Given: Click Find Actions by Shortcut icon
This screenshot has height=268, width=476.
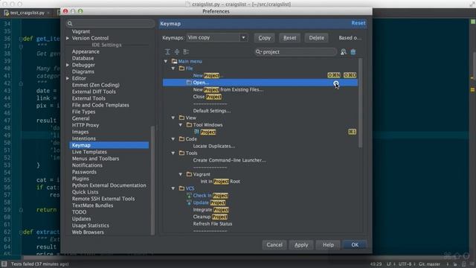Looking at the screenshot, I should [x=344, y=52].
